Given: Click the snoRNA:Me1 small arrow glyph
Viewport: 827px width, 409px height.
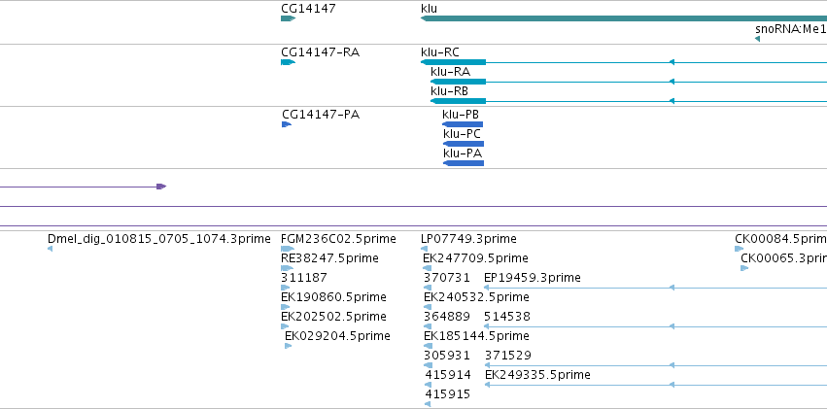Looking at the screenshot, I should tap(757, 39).
